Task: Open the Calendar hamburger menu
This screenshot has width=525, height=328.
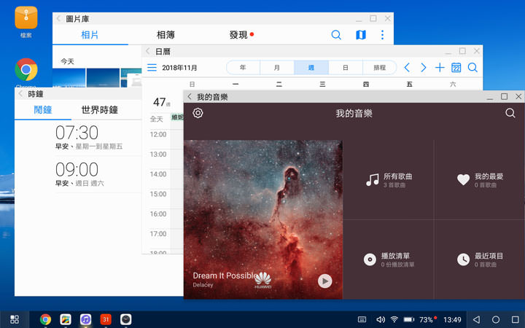Action: [x=152, y=68]
